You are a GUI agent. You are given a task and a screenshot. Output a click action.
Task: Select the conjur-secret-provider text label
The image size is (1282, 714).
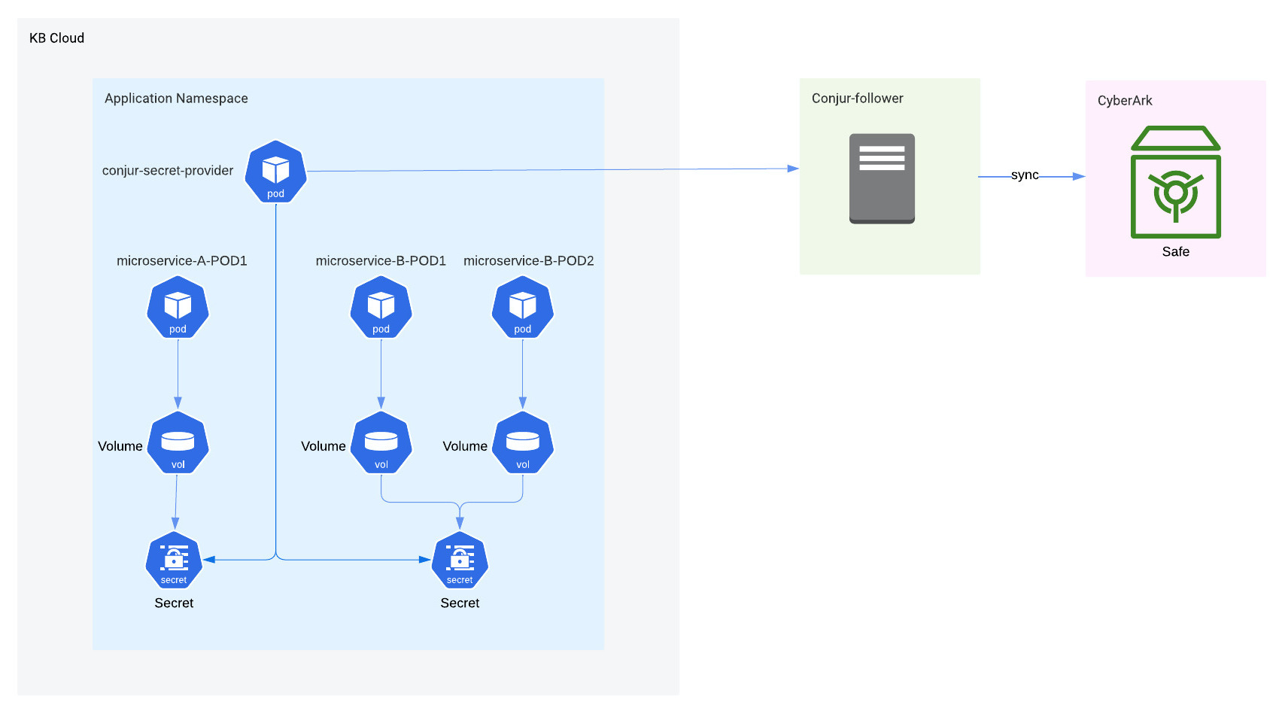point(168,171)
